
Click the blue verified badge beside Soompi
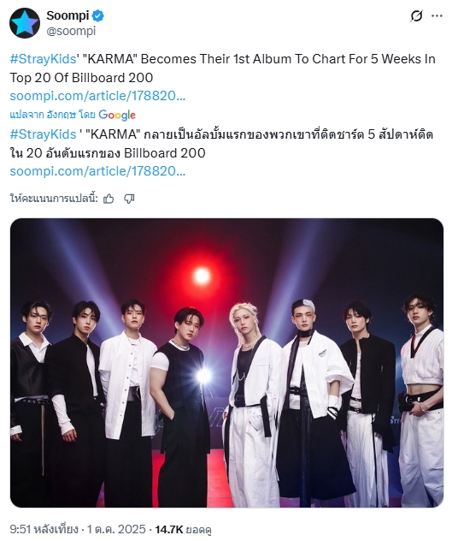(98, 15)
